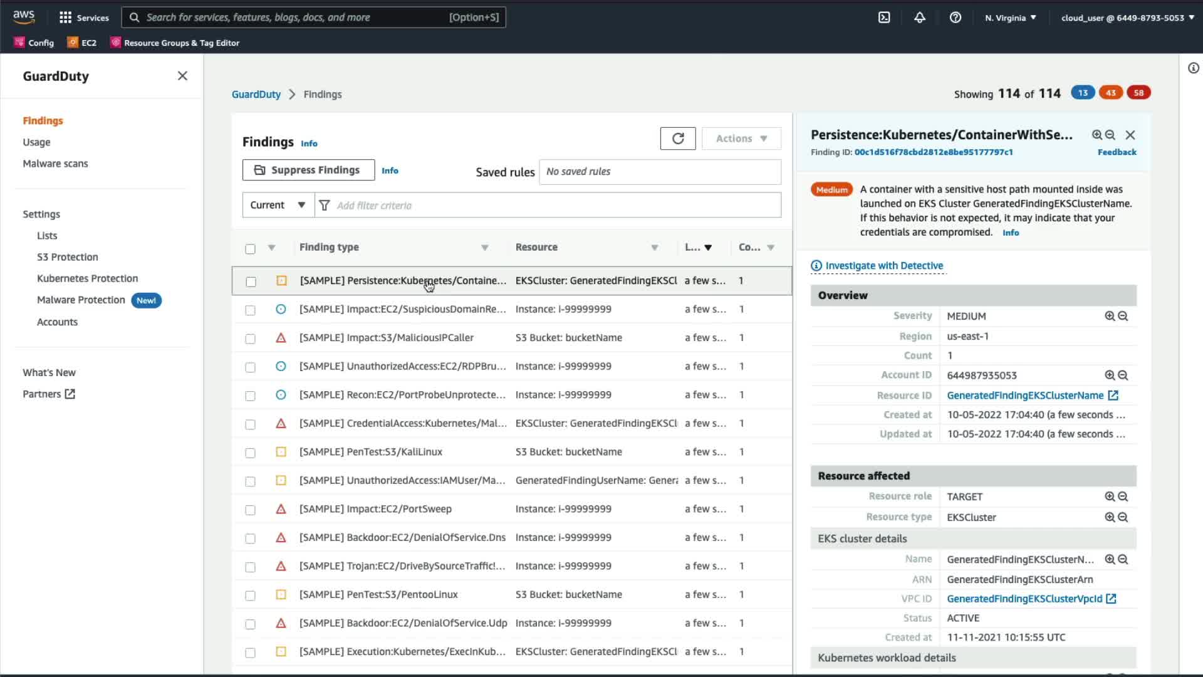
Task: Toggle the select-all findings header checkbox
Action: click(250, 249)
